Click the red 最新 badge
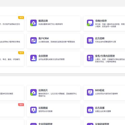The image size is (125, 125). pyautogui.click(x=21, y=105)
